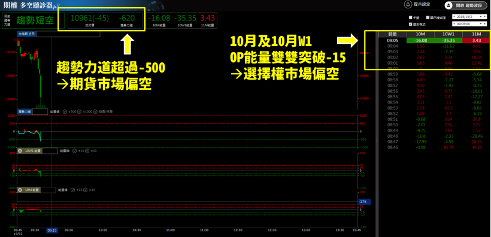Image resolution: width=491 pixels, height=237 pixels.
Task: Click the 09:15 timeline marker
Action: (x=51, y=230)
